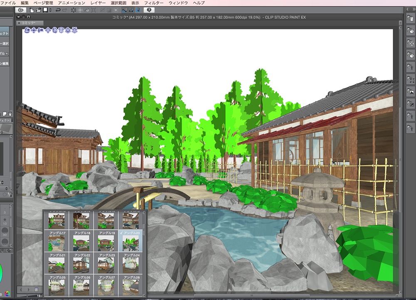Open the material folder with list icon

click(411, 18)
